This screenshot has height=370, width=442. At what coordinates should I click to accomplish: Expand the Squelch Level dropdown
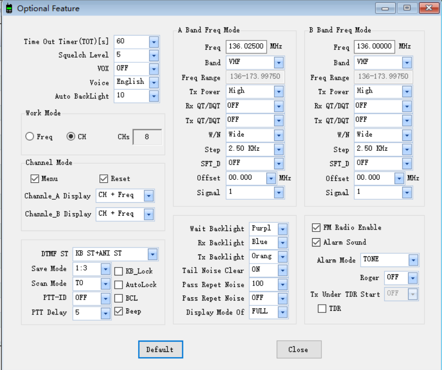point(154,55)
